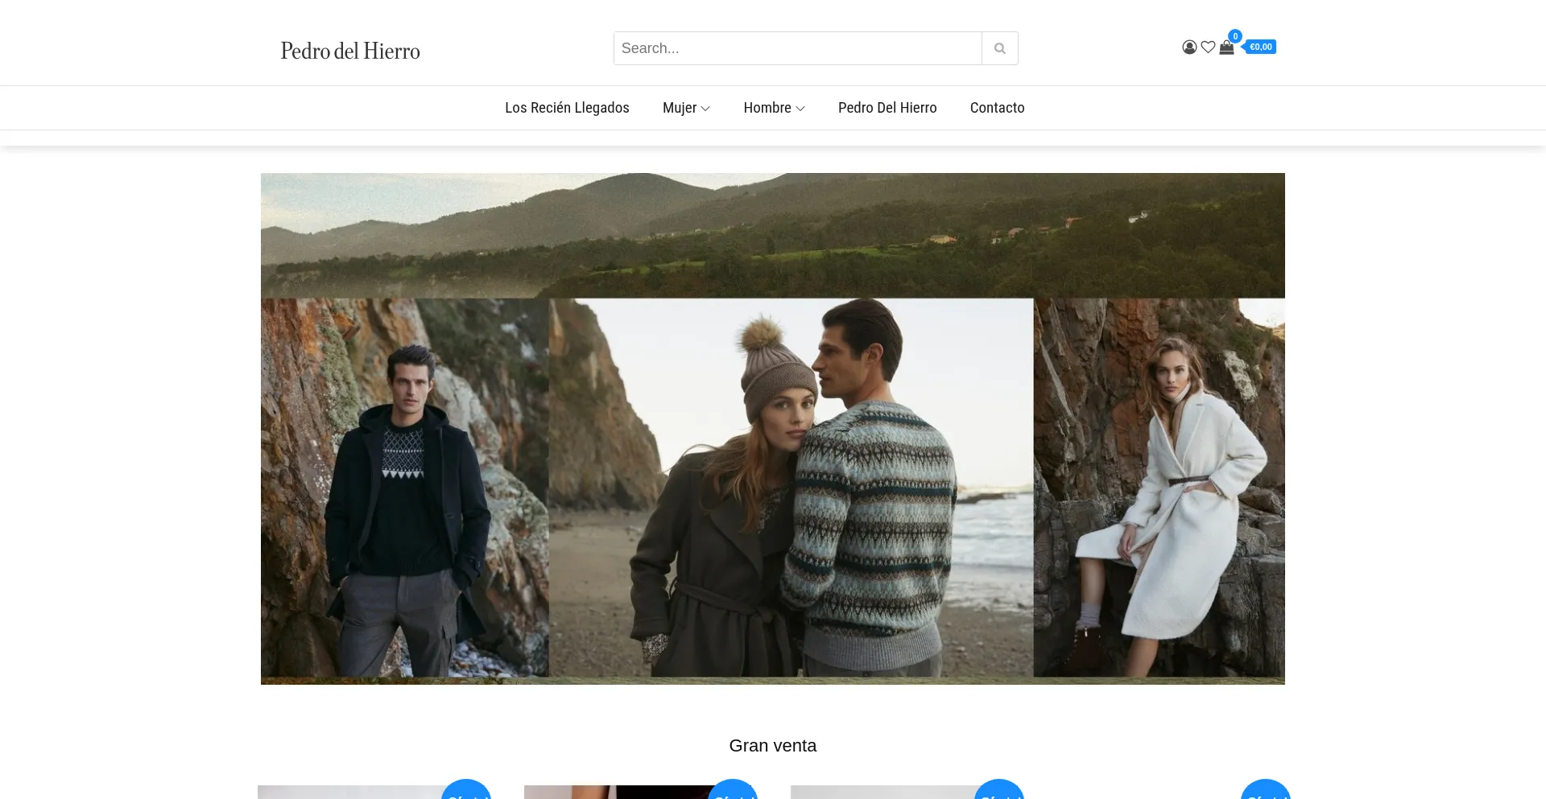Image resolution: width=1546 pixels, height=799 pixels.
Task: Click the Pedro del Hierro logo
Action: tap(350, 51)
